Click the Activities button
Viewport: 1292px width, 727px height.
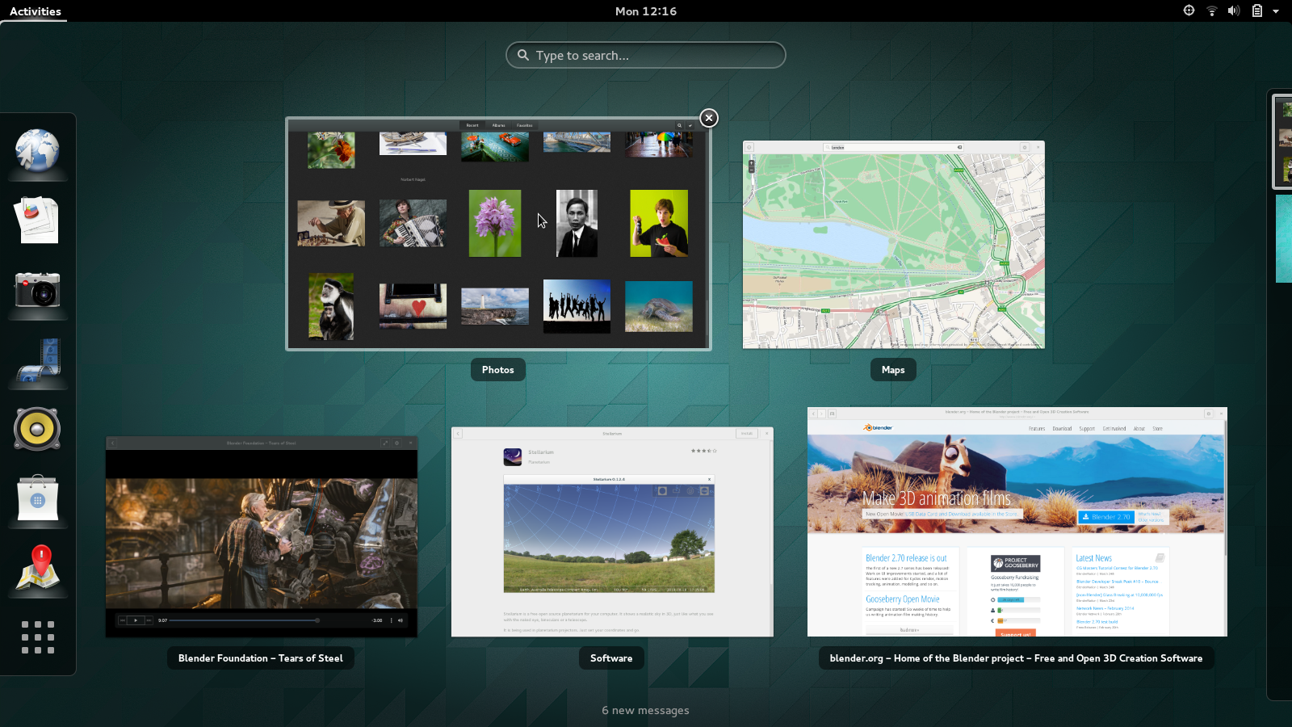pyautogui.click(x=36, y=11)
